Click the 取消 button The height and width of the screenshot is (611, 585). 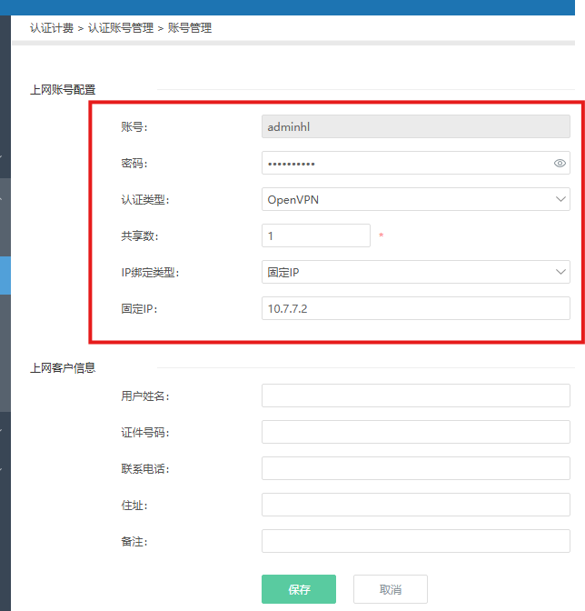(391, 589)
